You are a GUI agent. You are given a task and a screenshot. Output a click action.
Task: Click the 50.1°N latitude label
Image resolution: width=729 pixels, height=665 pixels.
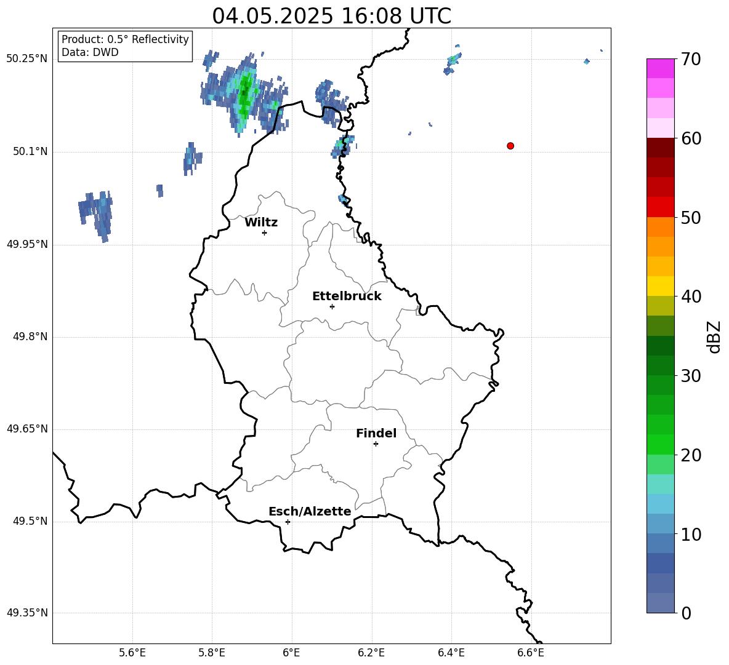30,152
